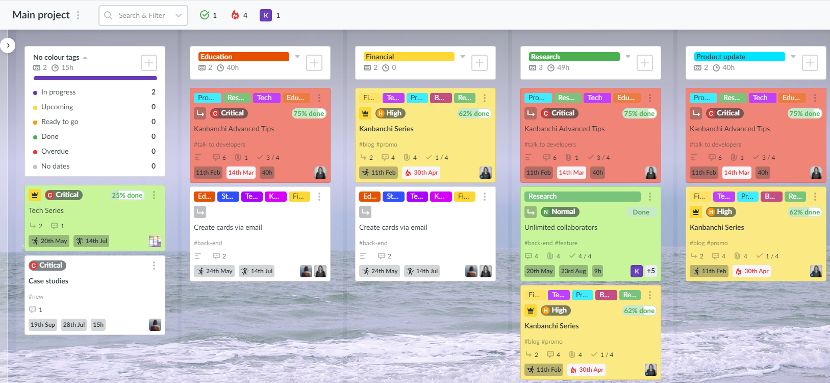830x383 pixels.
Task: Open Financial list dropdown arrow
Action: [463, 57]
